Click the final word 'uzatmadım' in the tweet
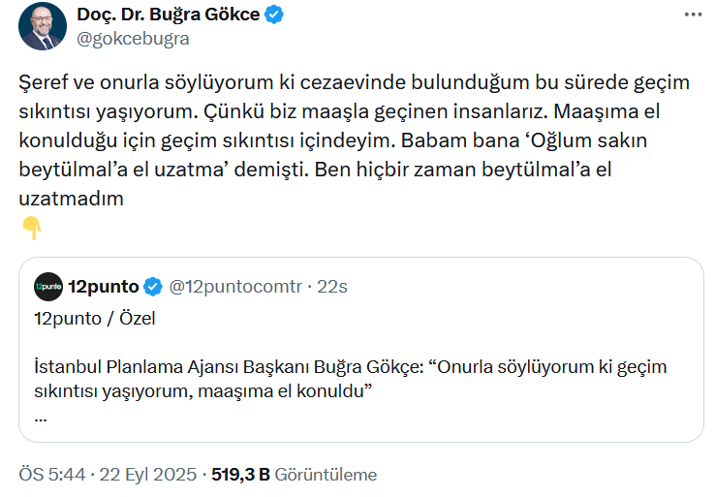715x497 pixels. (72, 198)
